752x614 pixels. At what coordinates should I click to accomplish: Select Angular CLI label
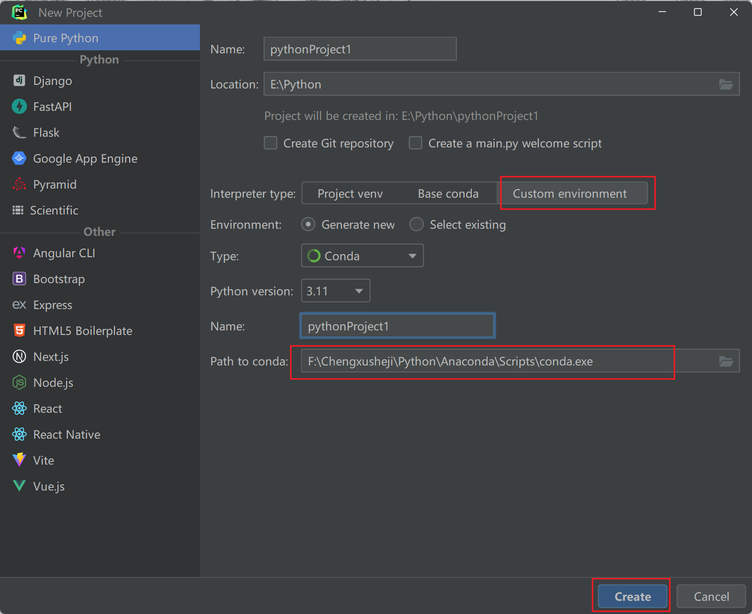click(x=64, y=253)
